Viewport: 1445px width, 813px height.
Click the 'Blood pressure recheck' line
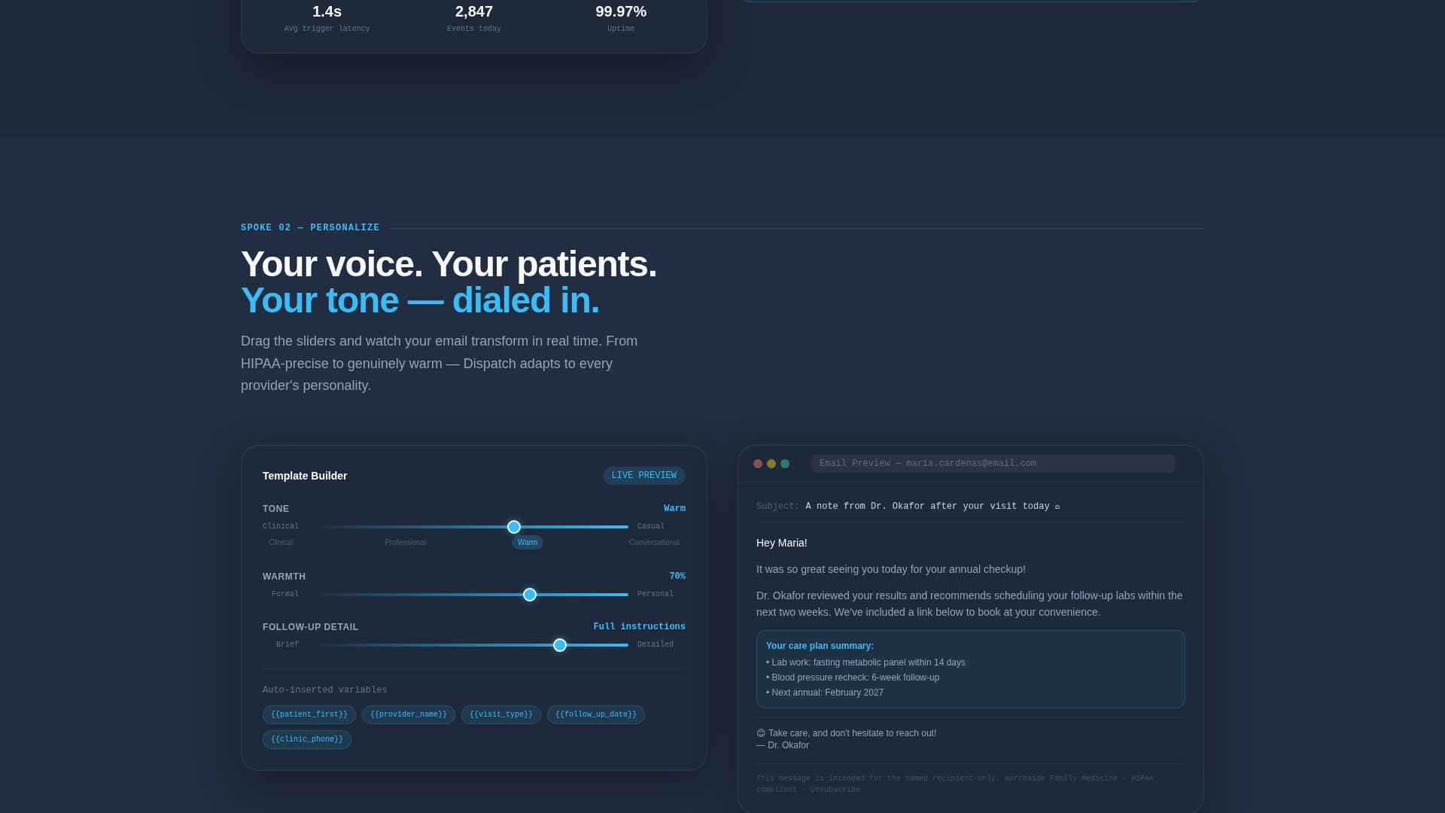point(853,677)
